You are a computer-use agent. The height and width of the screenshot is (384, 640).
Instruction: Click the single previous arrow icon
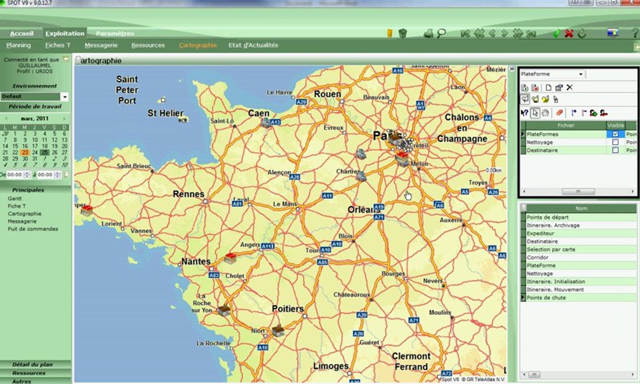492,33
